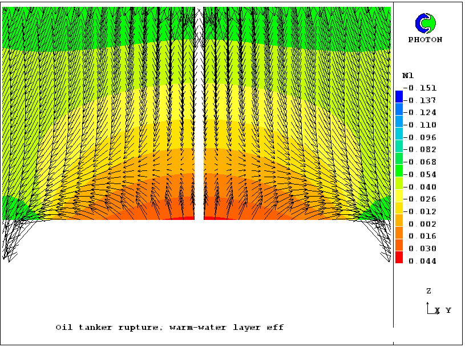Click the legend value -0.151

point(420,88)
